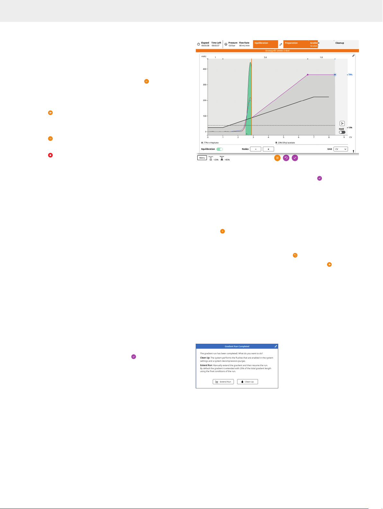Click the 'A: 77% n-Heptane' solvent label
This screenshot has height=509, width=383.
coord(210,142)
